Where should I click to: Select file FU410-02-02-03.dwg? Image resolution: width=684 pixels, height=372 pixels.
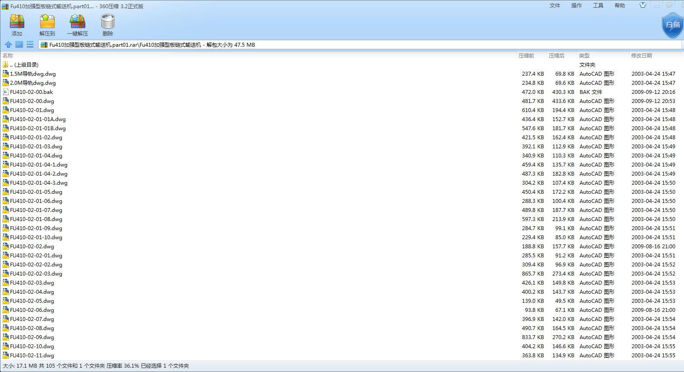click(x=36, y=274)
